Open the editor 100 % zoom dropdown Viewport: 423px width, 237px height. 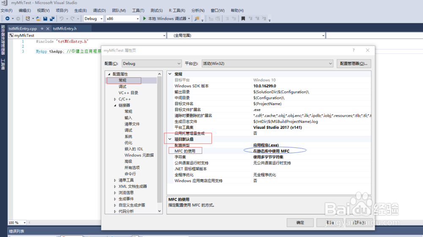(x=25, y=223)
